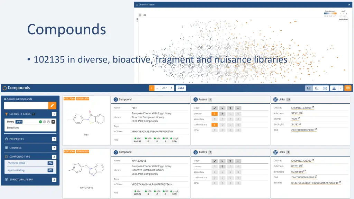Click the save filters floppy disk icon

(x=33, y=114)
